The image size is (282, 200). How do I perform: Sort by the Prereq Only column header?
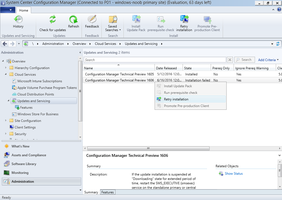pos(222,68)
